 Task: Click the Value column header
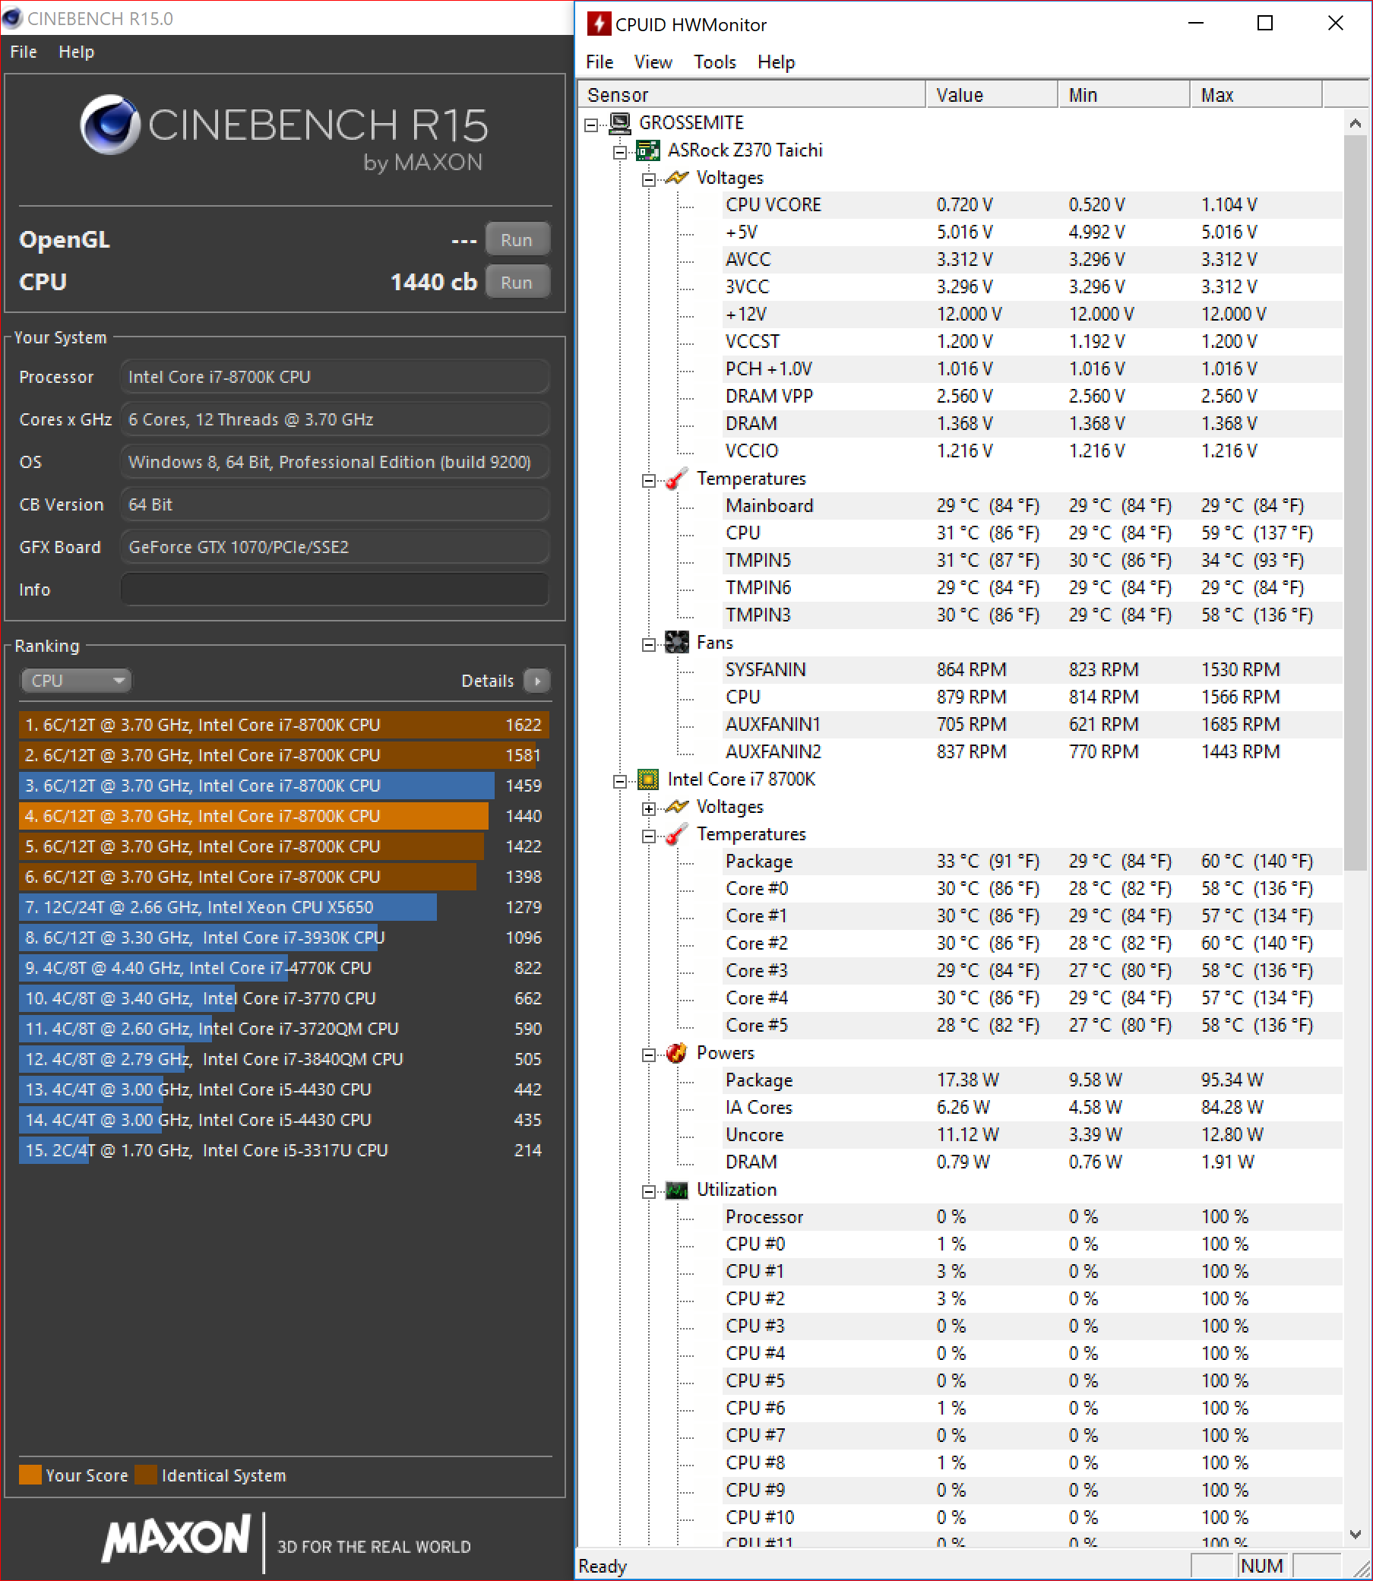pyautogui.click(x=992, y=94)
